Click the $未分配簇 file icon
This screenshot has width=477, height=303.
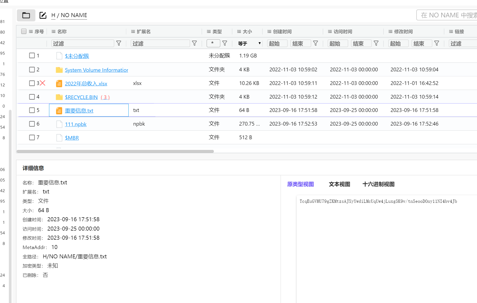pos(59,56)
